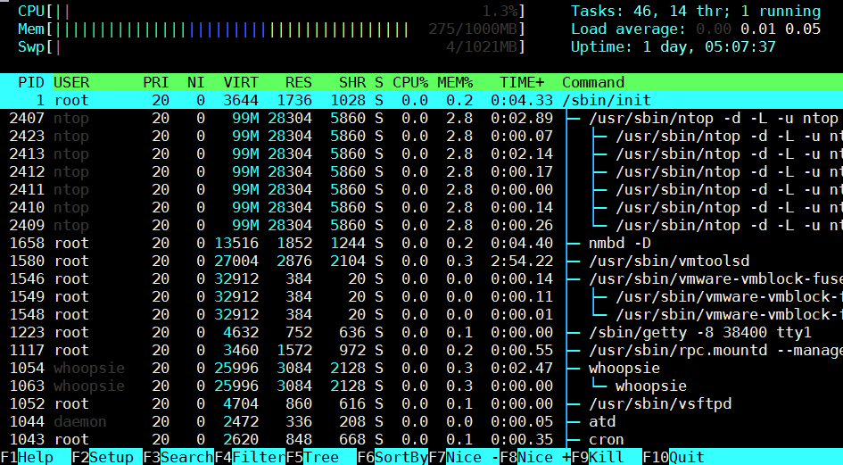The width and height of the screenshot is (843, 465).
Task: Click the Uptime: 1 day readout
Action: [x=674, y=46]
